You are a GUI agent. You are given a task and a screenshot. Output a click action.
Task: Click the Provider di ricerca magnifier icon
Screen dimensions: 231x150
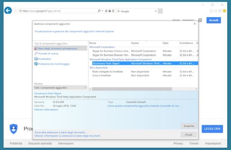tap(36, 53)
